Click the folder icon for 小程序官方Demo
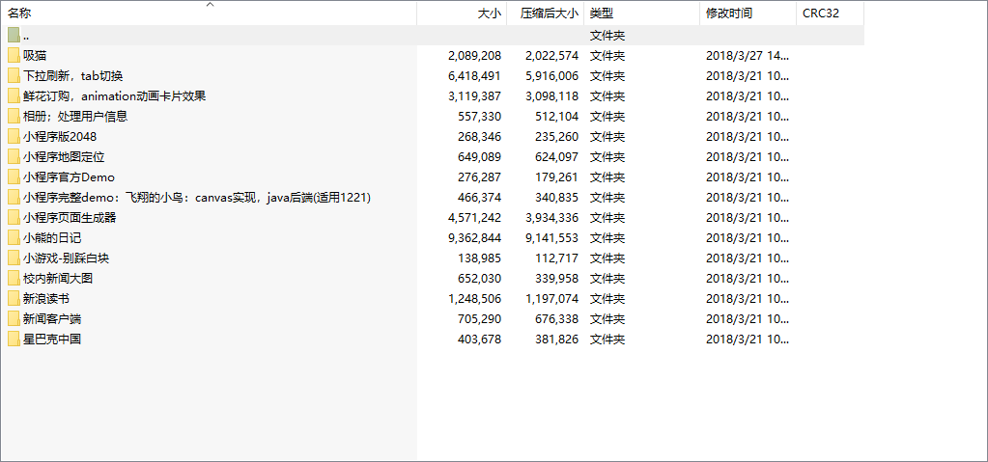The height and width of the screenshot is (462, 988). tap(14, 177)
